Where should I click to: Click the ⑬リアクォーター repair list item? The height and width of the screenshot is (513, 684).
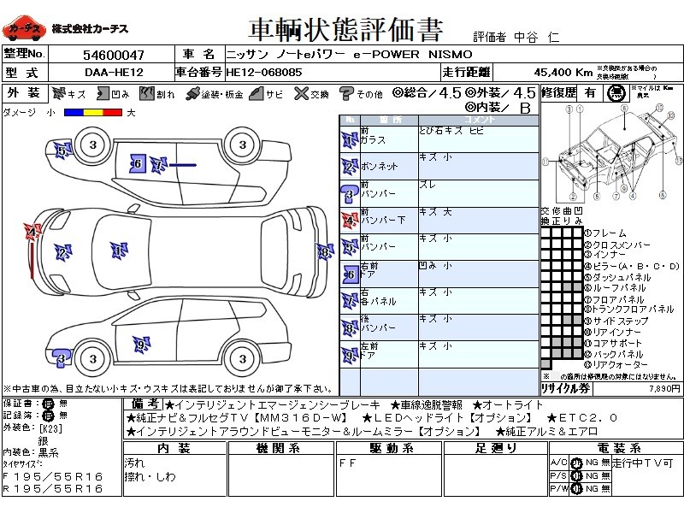pyautogui.click(x=616, y=365)
